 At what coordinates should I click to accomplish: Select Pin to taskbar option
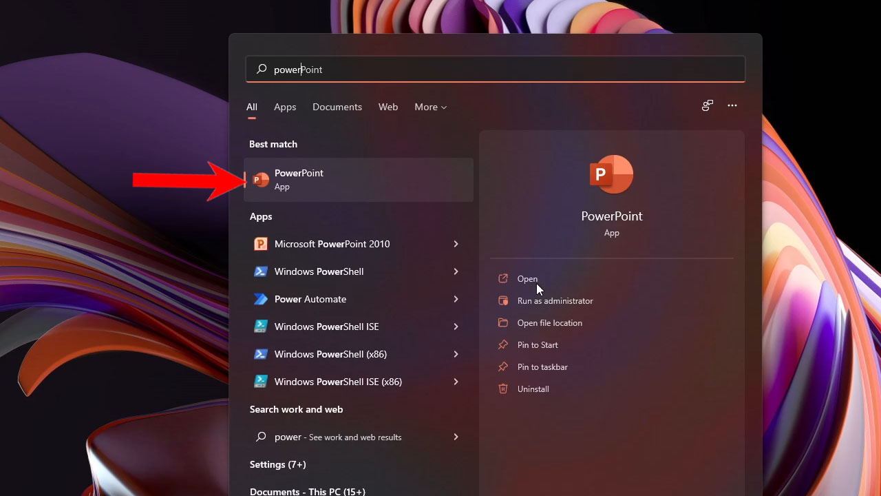[542, 367]
